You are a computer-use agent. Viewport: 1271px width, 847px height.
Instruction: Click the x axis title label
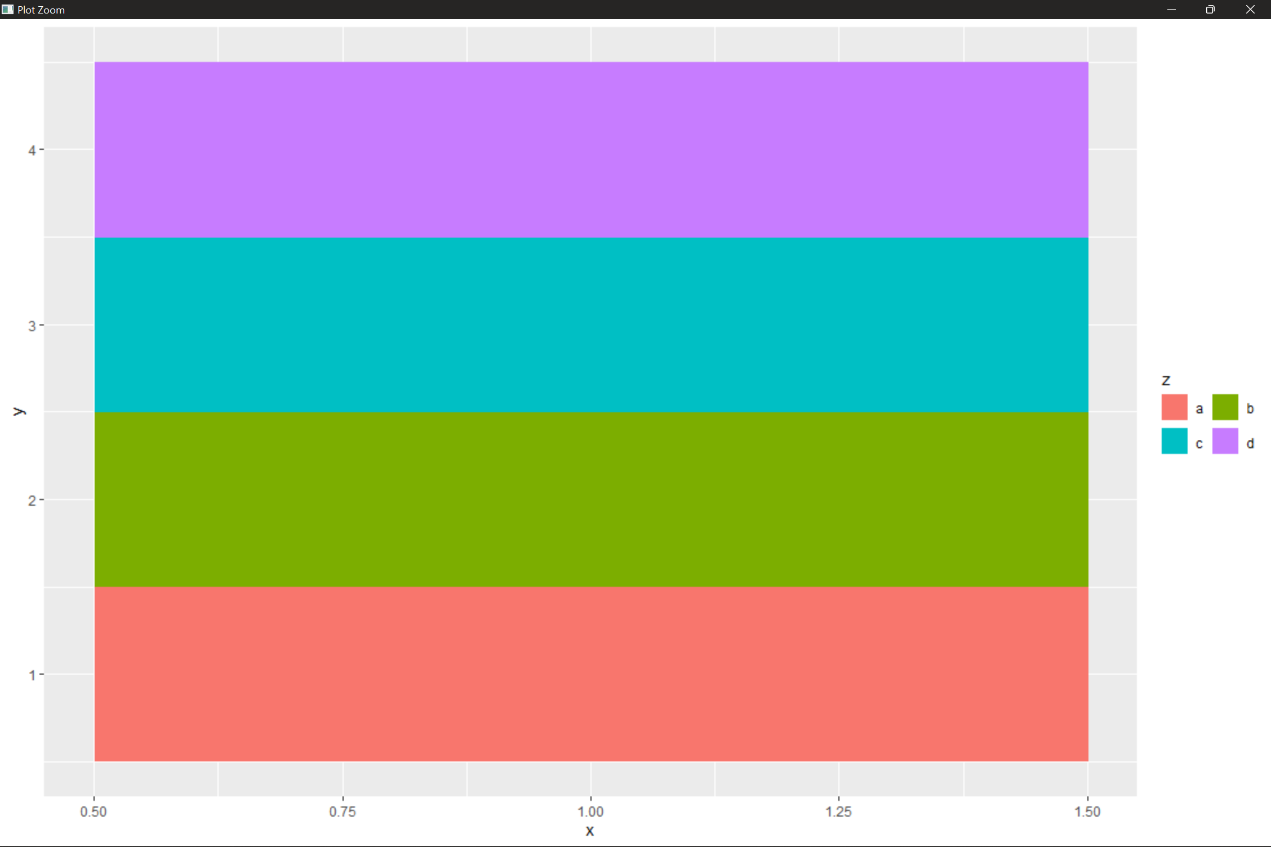tap(590, 831)
